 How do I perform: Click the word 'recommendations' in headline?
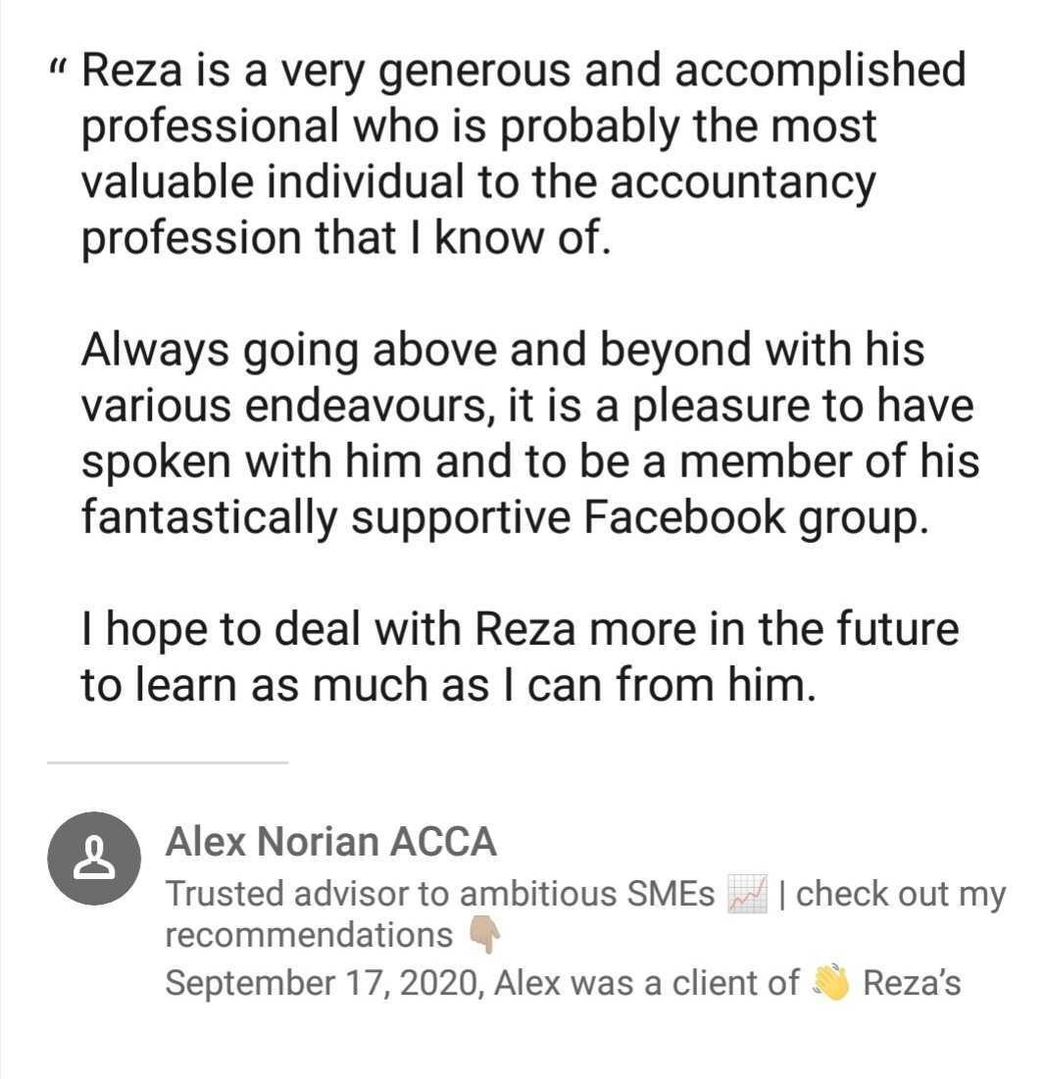(308, 935)
